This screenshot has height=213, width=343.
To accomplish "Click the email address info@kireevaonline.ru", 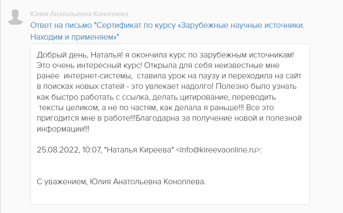I will point(218,149).
